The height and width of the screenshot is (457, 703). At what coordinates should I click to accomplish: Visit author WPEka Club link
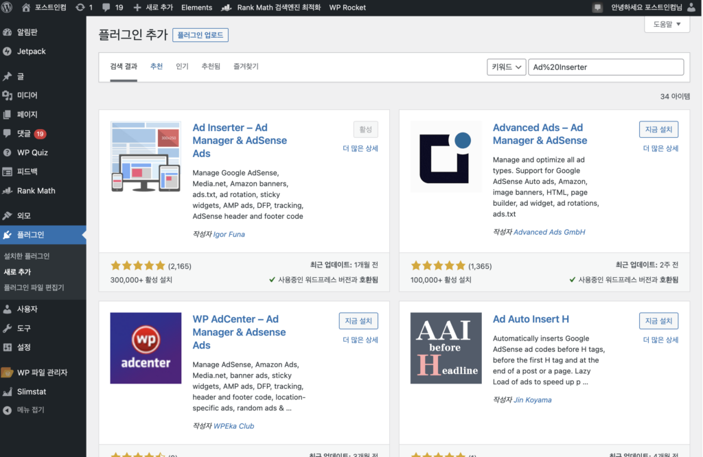tap(233, 426)
